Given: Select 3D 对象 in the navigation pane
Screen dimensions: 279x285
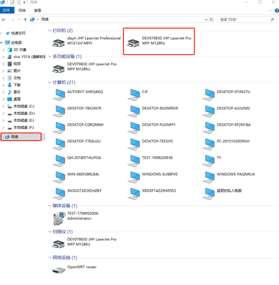Looking at the screenshot, I should click(20, 50).
